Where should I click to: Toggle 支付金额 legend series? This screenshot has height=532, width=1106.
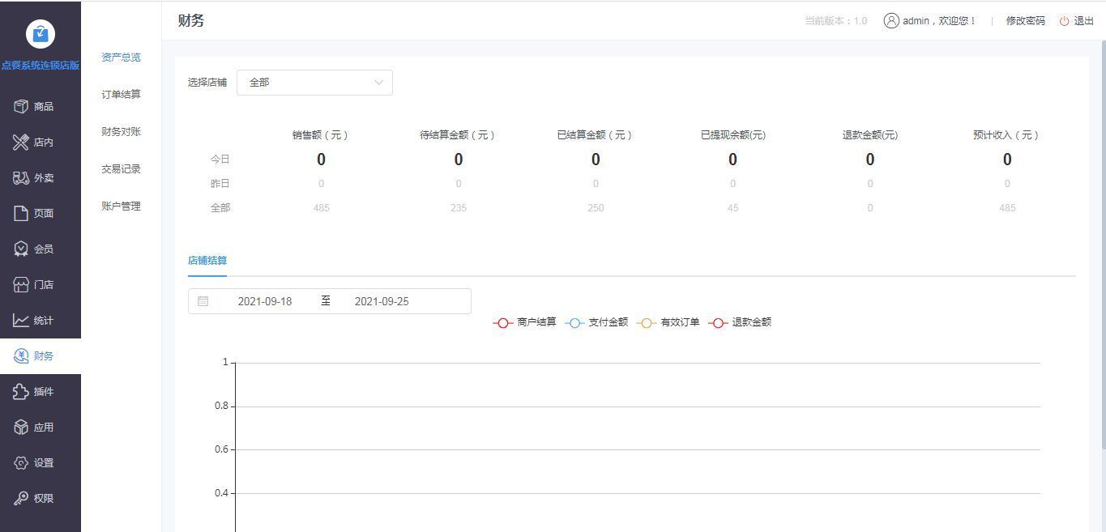pyautogui.click(x=596, y=322)
